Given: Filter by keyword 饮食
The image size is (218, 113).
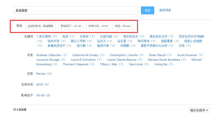Looking at the screenshot, I should [185, 46].
